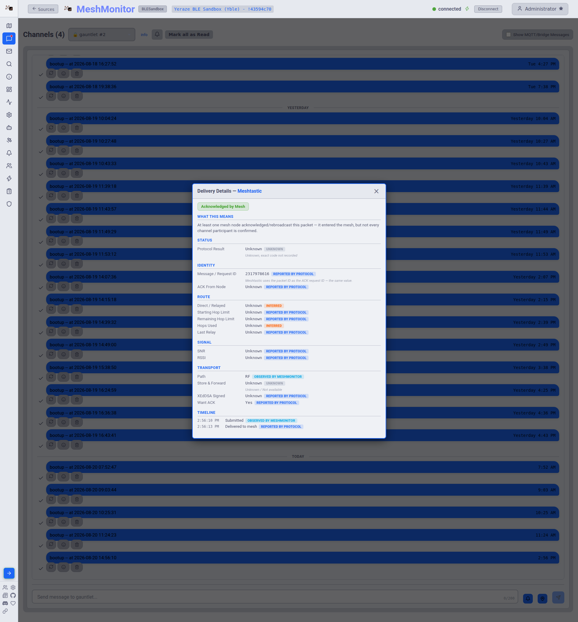Add emoji reaction to bootup 19:38:36 message

[63, 96]
